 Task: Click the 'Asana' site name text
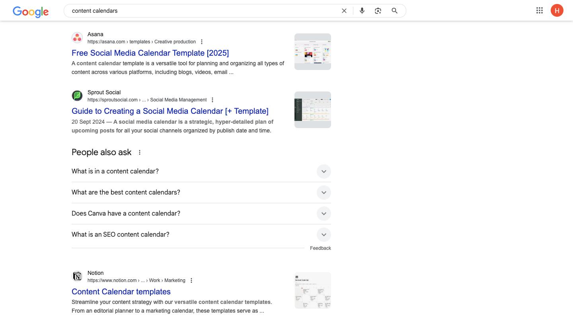click(x=95, y=34)
